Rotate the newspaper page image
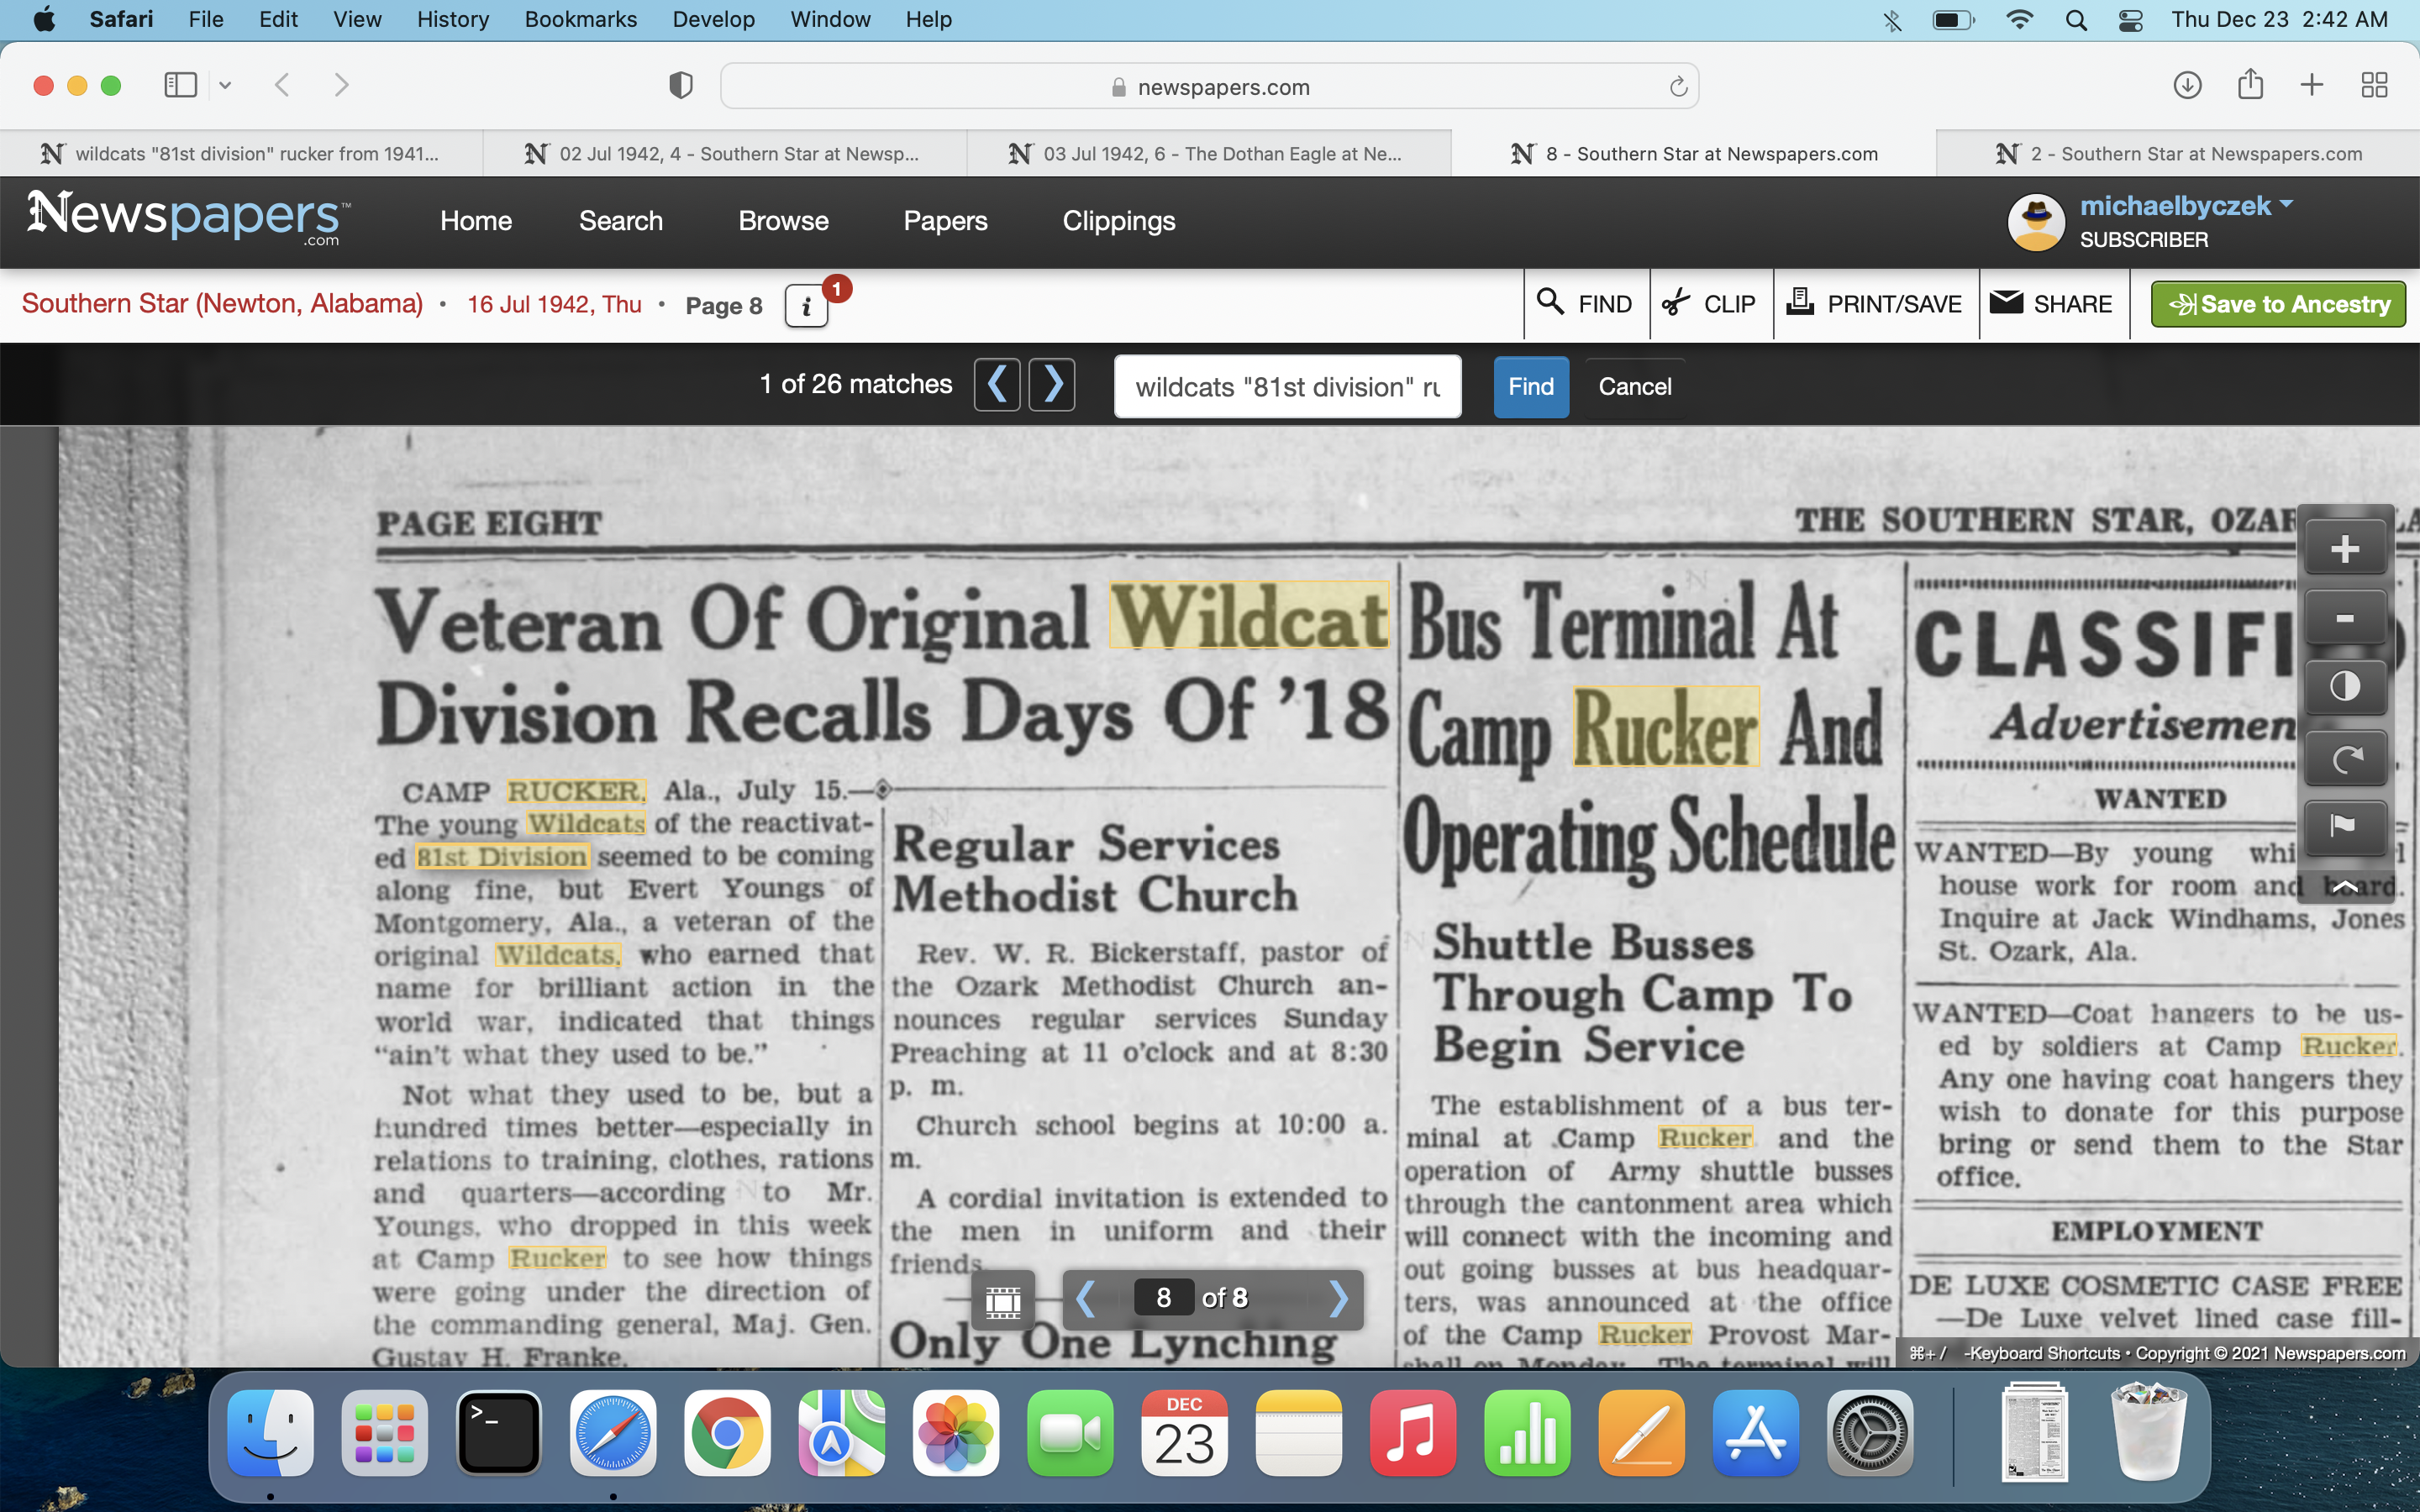The width and height of the screenshot is (2420, 1512). [2344, 758]
